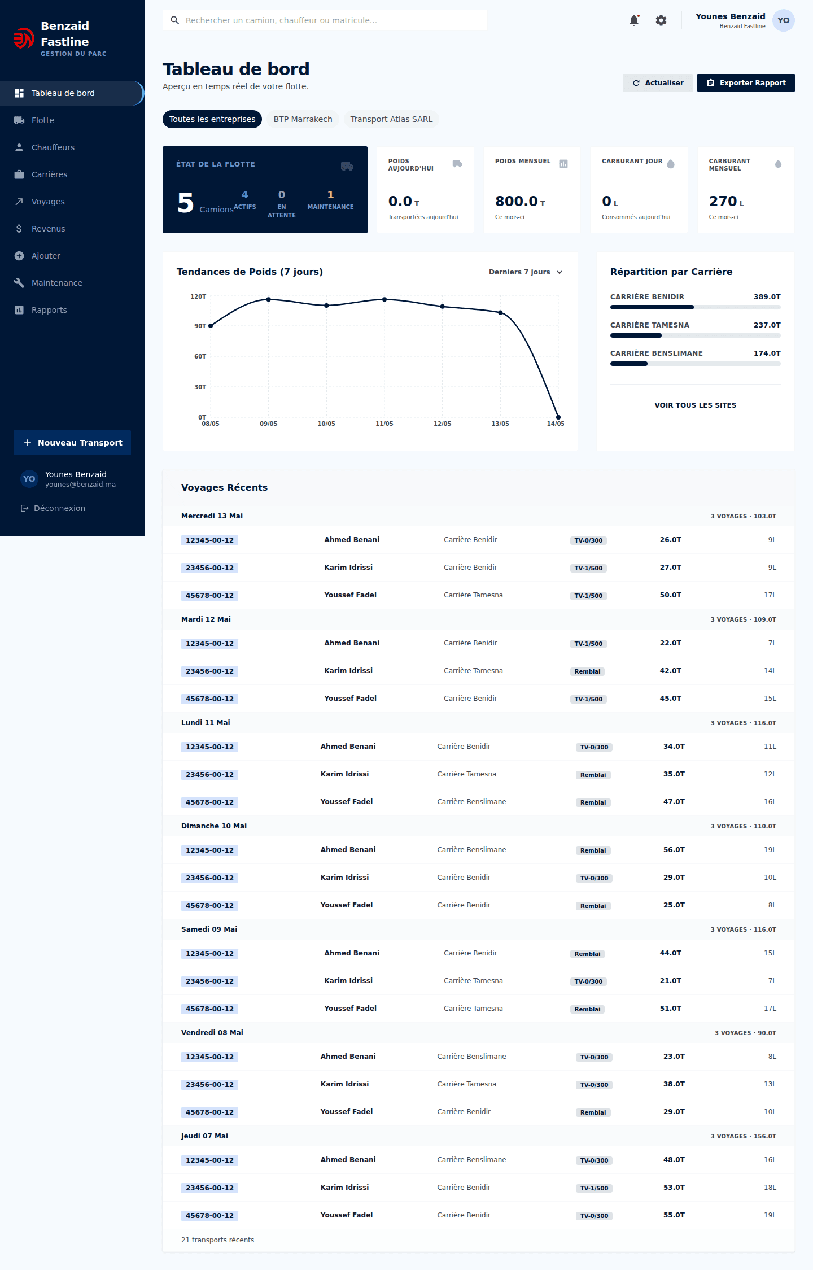Click the YO avatar in top bar
Viewport: 813px width, 1270px height.
783,20
